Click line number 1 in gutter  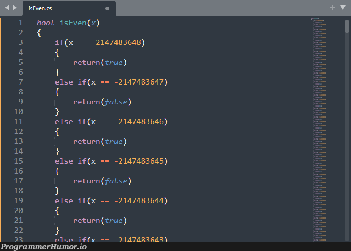coord(20,23)
